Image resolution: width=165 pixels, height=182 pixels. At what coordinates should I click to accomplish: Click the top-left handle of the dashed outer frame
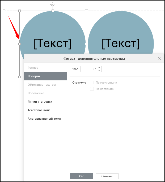click(4, 11)
